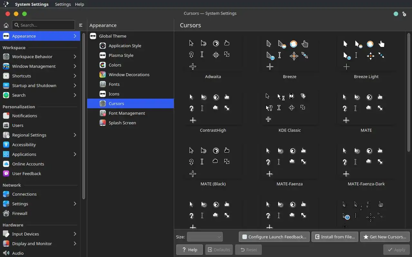Click the category sidebar scrollbar
This screenshot has width=412, height=257.
(84, 116)
